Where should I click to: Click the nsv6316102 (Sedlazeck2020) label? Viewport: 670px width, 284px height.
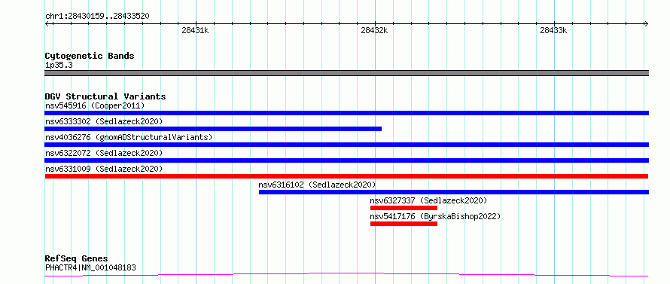(317, 185)
